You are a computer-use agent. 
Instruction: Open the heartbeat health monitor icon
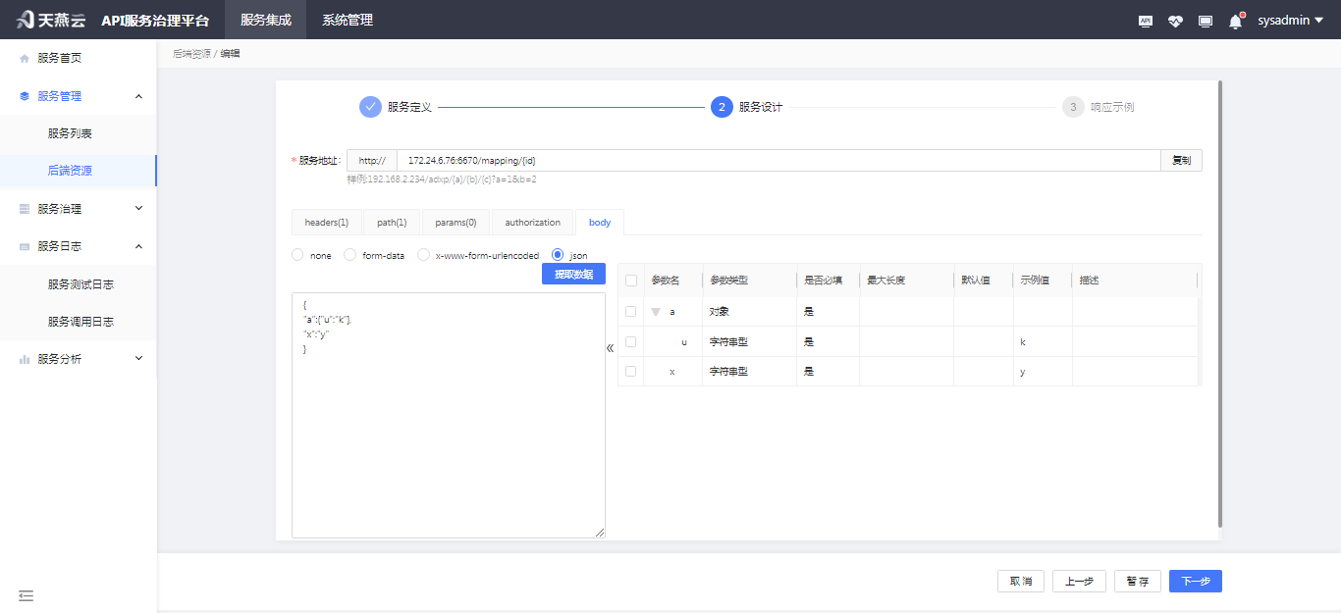[x=1175, y=21]
